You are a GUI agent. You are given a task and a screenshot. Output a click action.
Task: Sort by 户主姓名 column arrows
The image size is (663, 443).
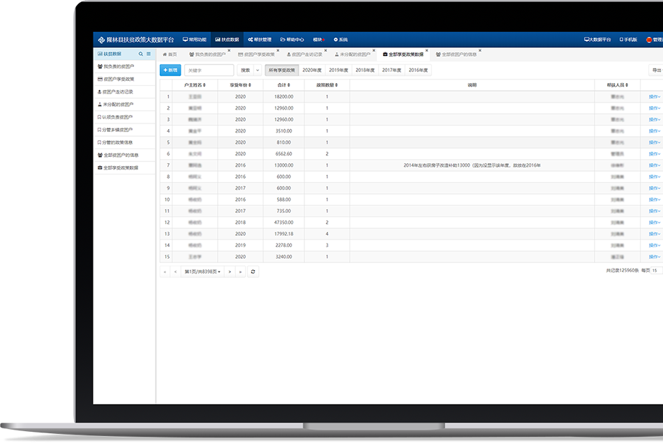tap(204, 85)
